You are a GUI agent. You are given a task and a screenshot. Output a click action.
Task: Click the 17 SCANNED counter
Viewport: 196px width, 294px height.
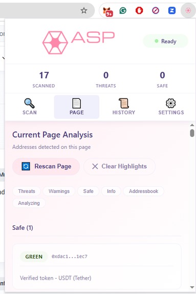click(x=44, y=80)
